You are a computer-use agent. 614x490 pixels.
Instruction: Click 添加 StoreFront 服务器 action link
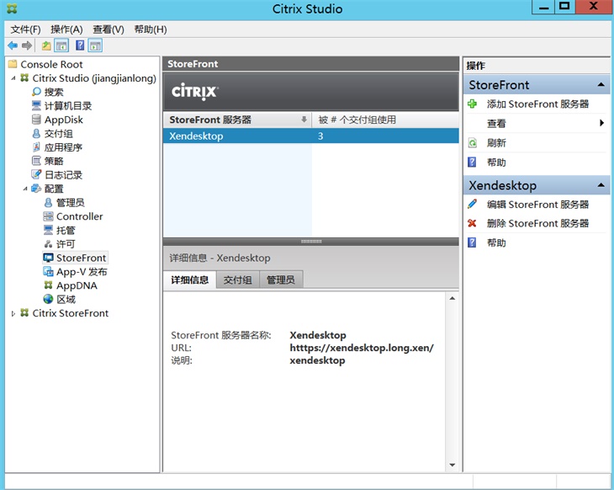click(x=537, y=104)
